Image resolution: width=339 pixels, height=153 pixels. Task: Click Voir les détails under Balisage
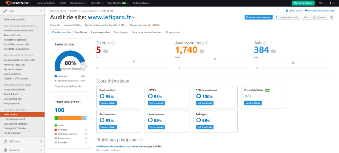205,127
